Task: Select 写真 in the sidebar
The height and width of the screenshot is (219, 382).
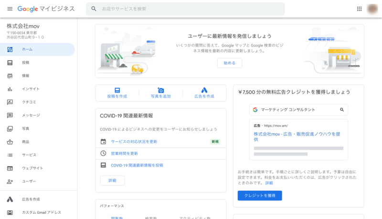Action: 37,128
